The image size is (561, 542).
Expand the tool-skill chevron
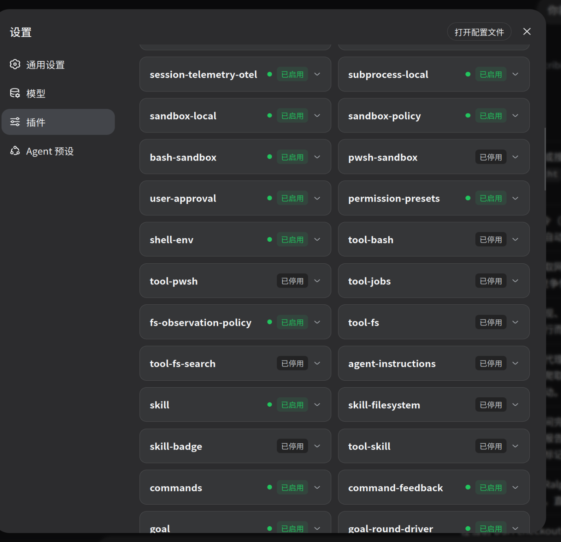tap(515, 446)
